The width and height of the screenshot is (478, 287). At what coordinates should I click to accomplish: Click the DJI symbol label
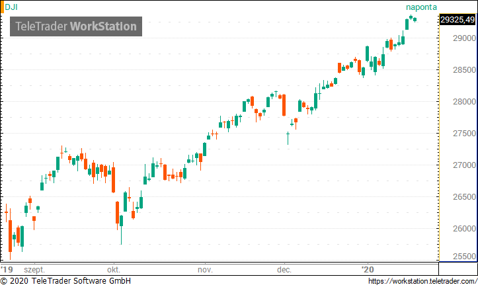click(11, 7)
